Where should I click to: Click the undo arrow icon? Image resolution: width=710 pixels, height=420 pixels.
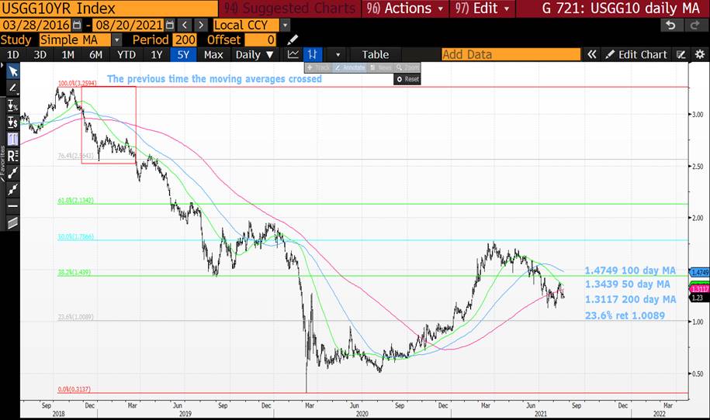tap(670, 25)
